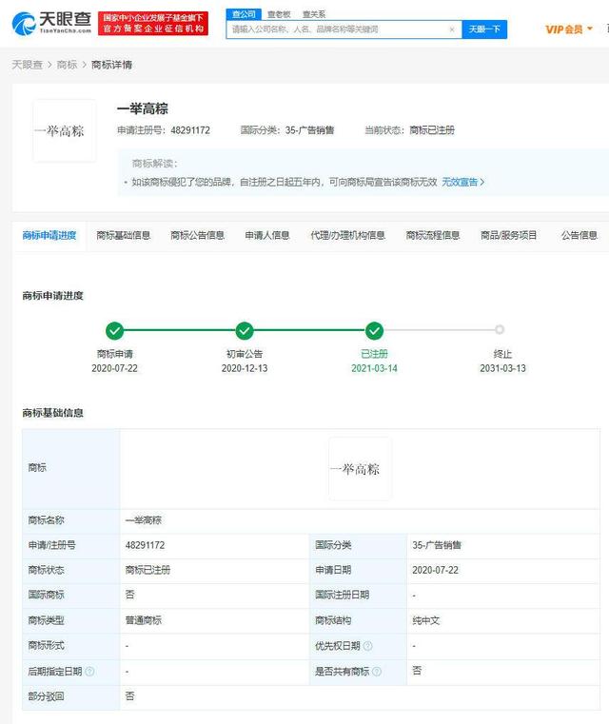Click the 商标申请 green checkmark step
Viewport: 609px width, 724px height.
pyautogui.click(x=115, y=331)
